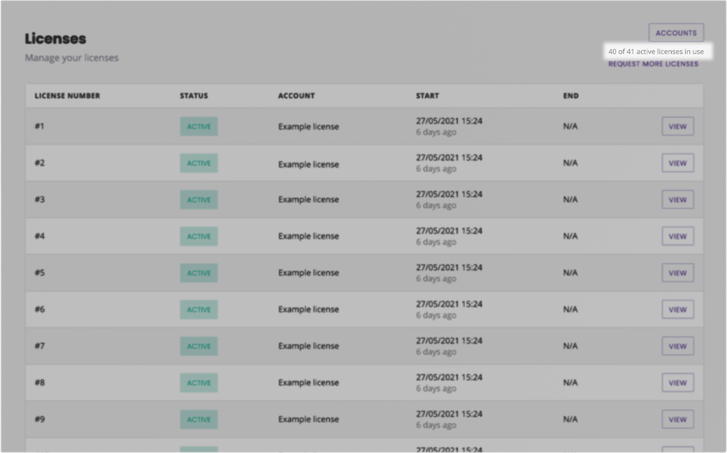The width and height of the screenshot is (727, 453).
Task: View license #8 details
Action: 678,383
